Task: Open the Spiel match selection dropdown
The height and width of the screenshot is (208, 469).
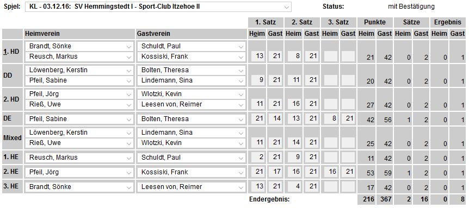Action: point(158,7)
